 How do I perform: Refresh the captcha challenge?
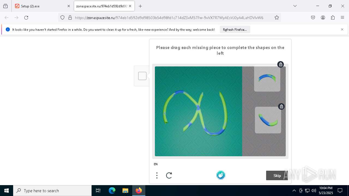point(169,175)
